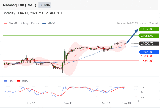Click the blue upward forecast arrow
Viewport: 160px width, 108px height.
click(132, 36)
